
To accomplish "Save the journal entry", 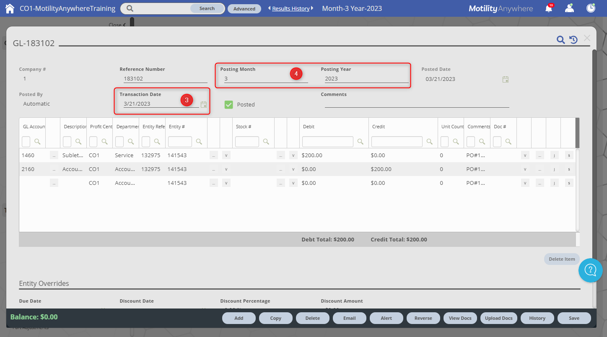I will pos(574,318).
